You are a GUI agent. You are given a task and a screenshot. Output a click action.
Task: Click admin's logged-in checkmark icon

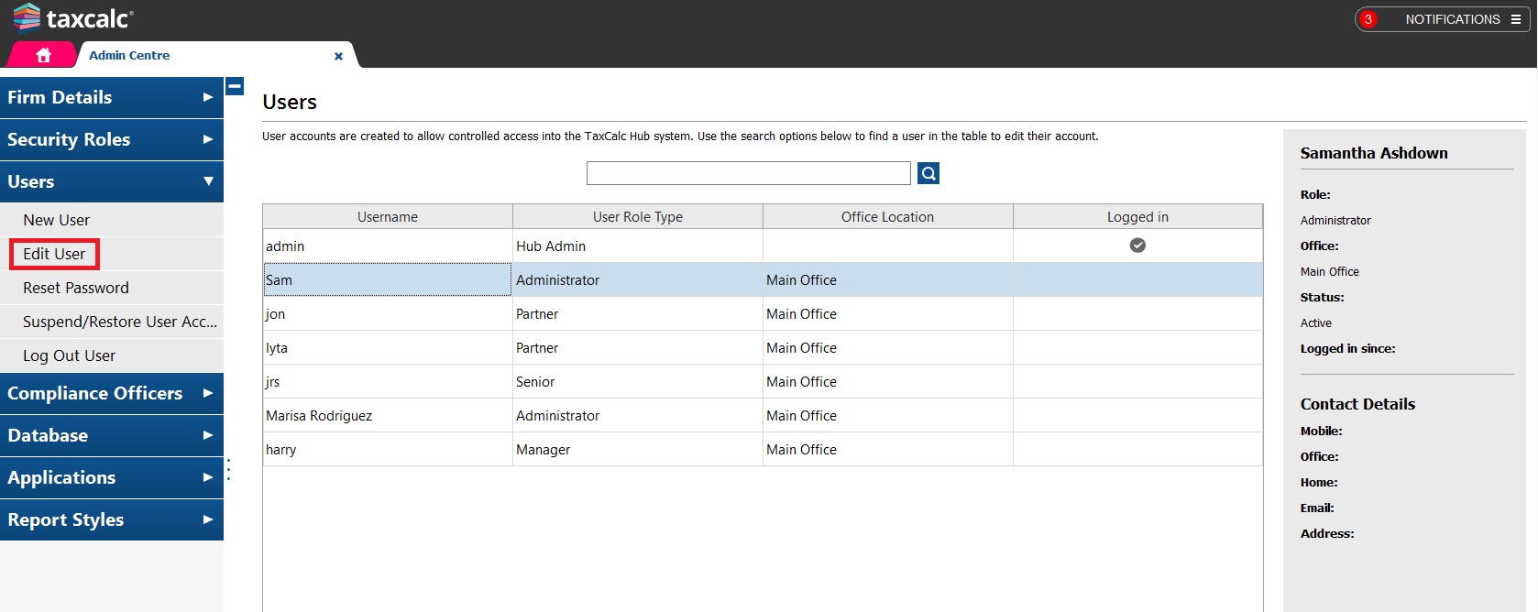coord(1137,246)
